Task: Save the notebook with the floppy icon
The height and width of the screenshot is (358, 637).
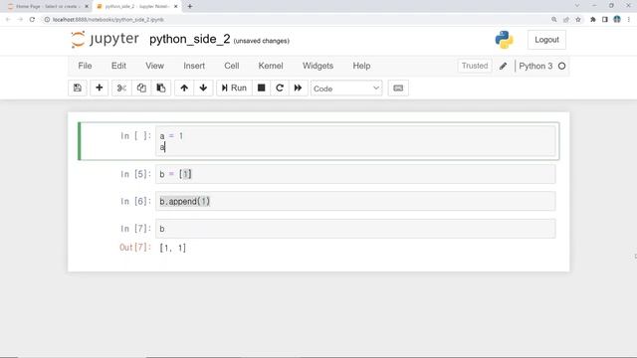Action: click(x=78, y=89)
